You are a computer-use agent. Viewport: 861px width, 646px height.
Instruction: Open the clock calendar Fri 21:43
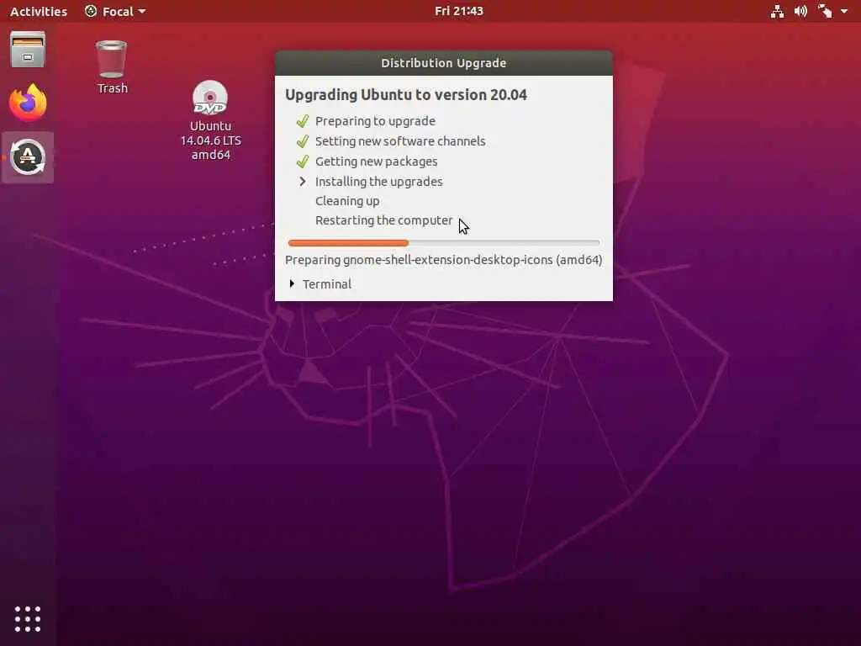[x=458, y=11]
